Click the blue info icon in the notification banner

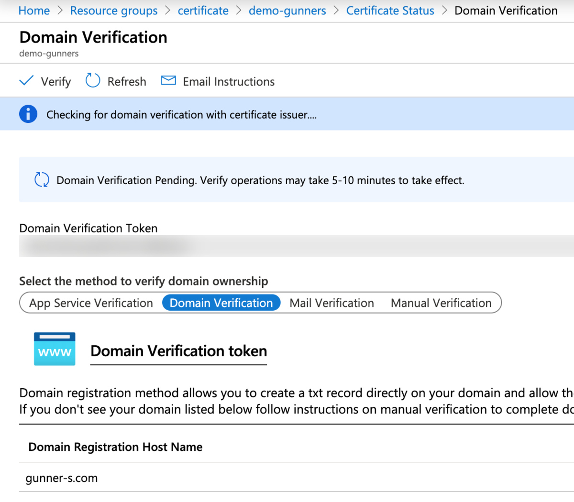pyautogui.click(x=28, y=114)
